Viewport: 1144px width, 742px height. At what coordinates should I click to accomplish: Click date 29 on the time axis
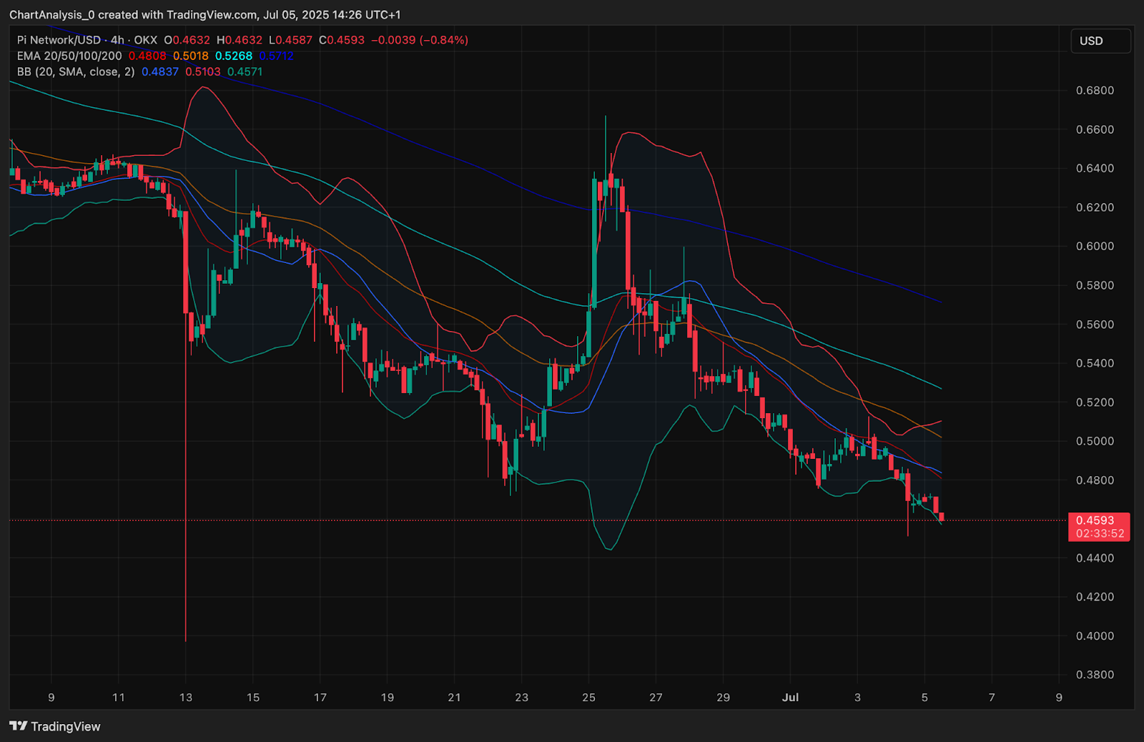(724, 697)
